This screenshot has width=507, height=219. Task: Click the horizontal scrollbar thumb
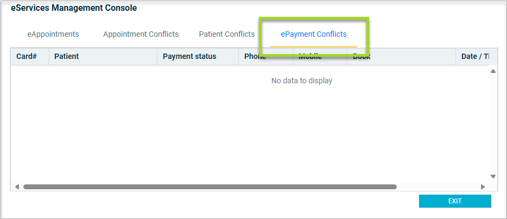tap(210, 187)
